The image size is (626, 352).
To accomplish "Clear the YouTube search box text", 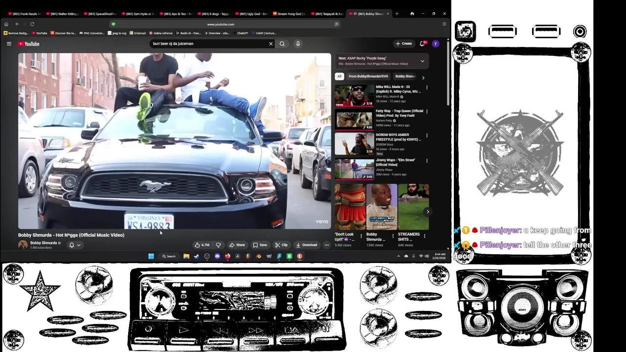I will point(270,44).
